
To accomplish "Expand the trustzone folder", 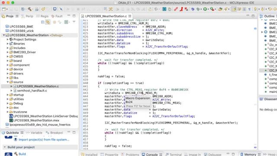I will (x=8, y=112).
